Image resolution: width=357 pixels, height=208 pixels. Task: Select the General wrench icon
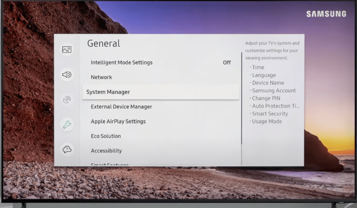pyautogui.click(x=67, y=124)
